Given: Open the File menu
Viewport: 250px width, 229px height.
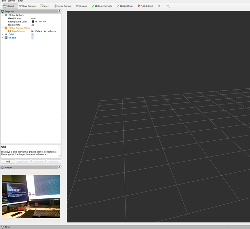Looking at the screenshot, I should tap(4, 1).
